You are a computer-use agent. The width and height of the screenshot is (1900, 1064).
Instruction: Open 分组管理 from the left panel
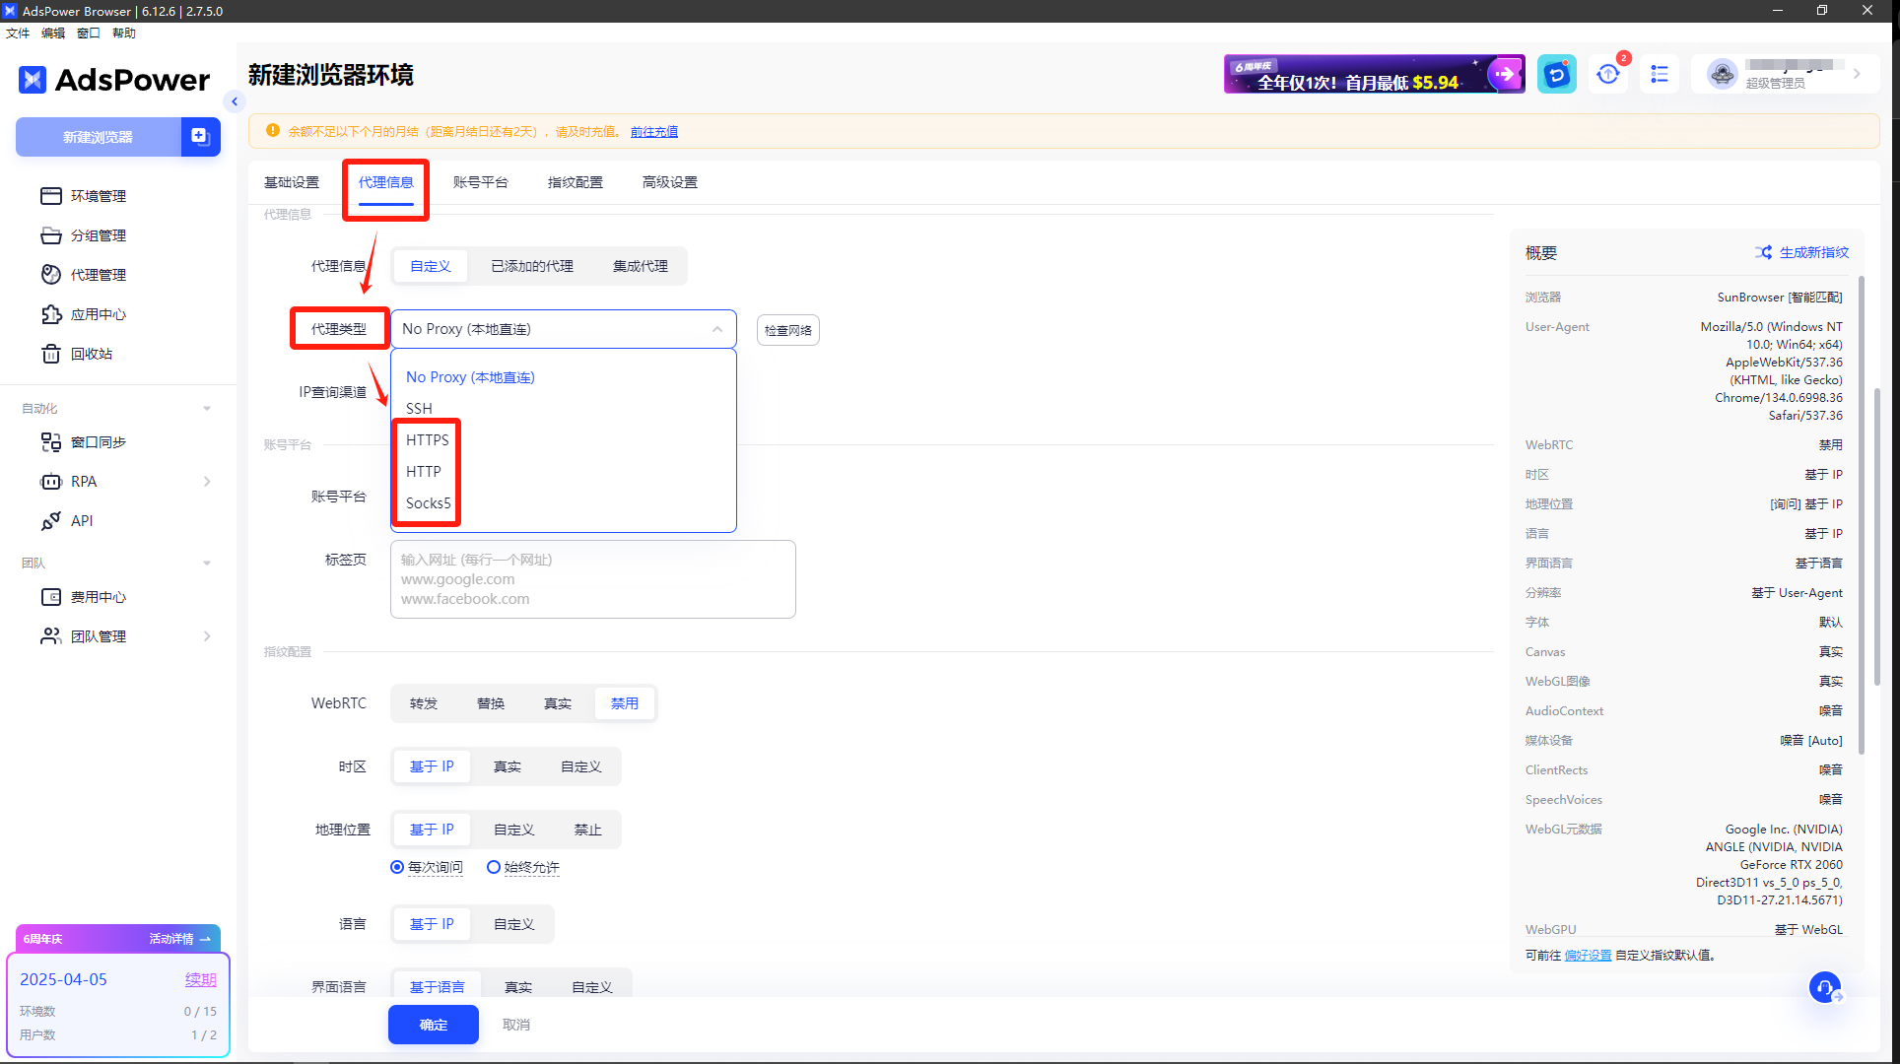[99, 234]
